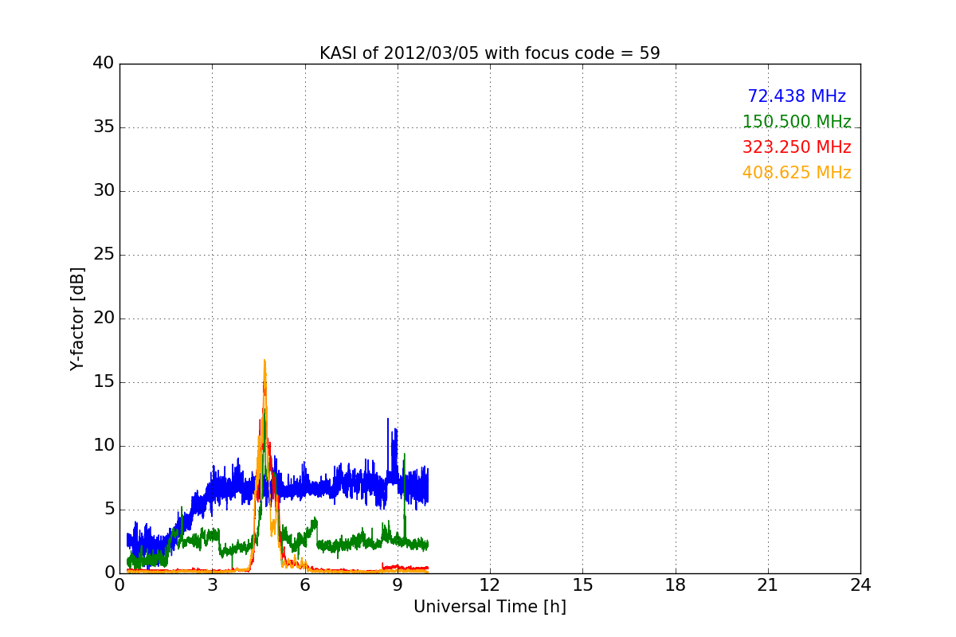Screen dimensions: 956x637
Task: Click the blue spike near 8.7 hours
Action: (388, 422)
